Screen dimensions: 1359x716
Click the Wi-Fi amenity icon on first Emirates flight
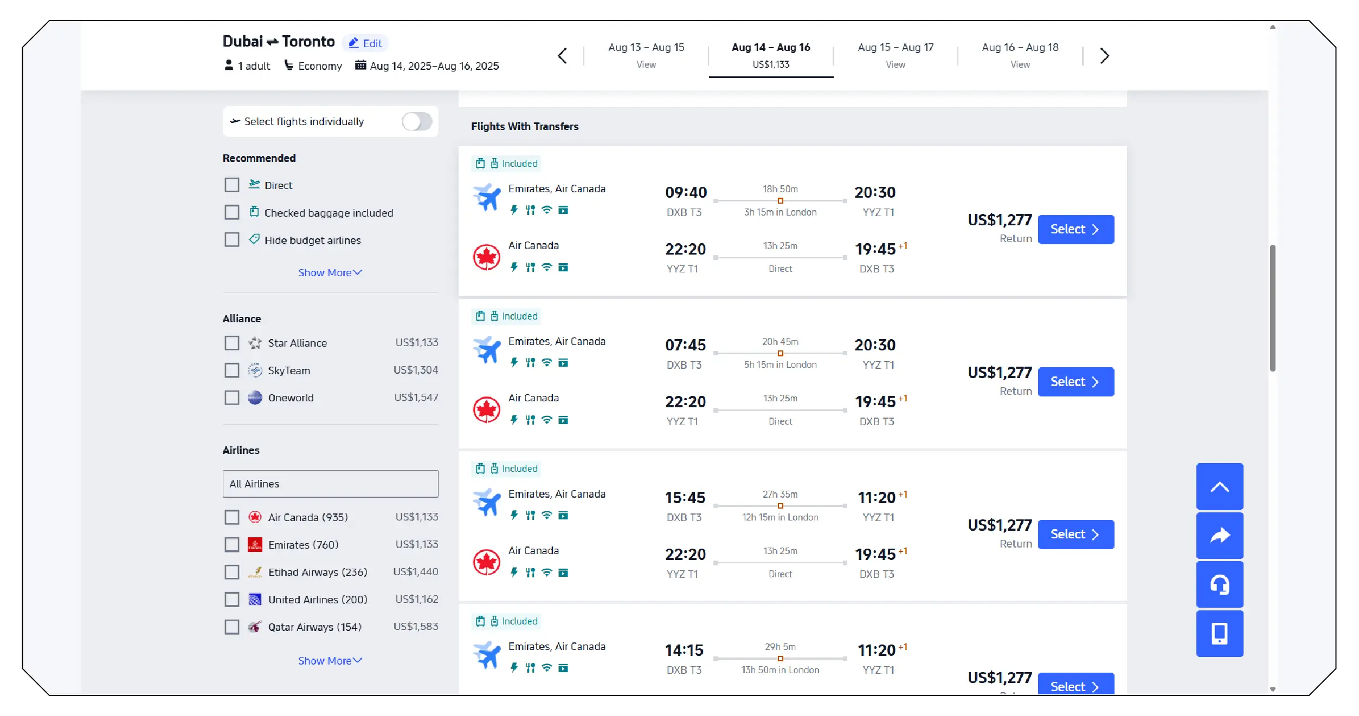pos(546,211)
